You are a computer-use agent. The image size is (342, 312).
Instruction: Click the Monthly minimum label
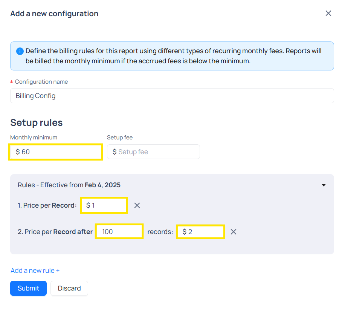click(34, 138)
